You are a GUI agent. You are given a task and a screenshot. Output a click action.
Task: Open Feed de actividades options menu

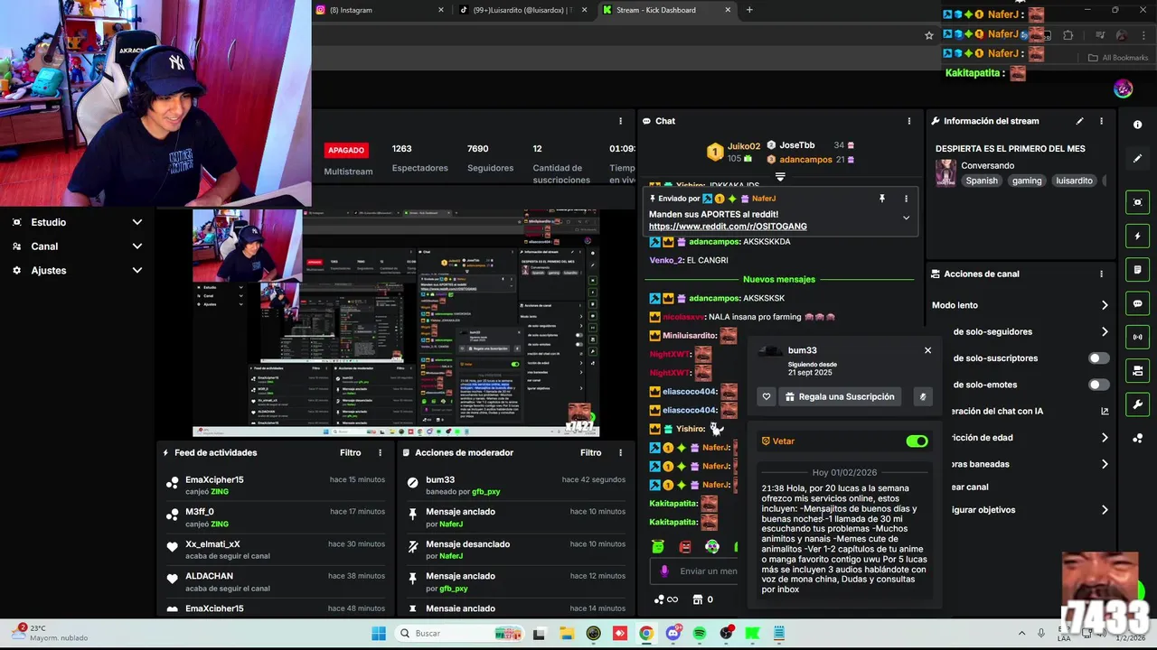(x=380, y=452)
